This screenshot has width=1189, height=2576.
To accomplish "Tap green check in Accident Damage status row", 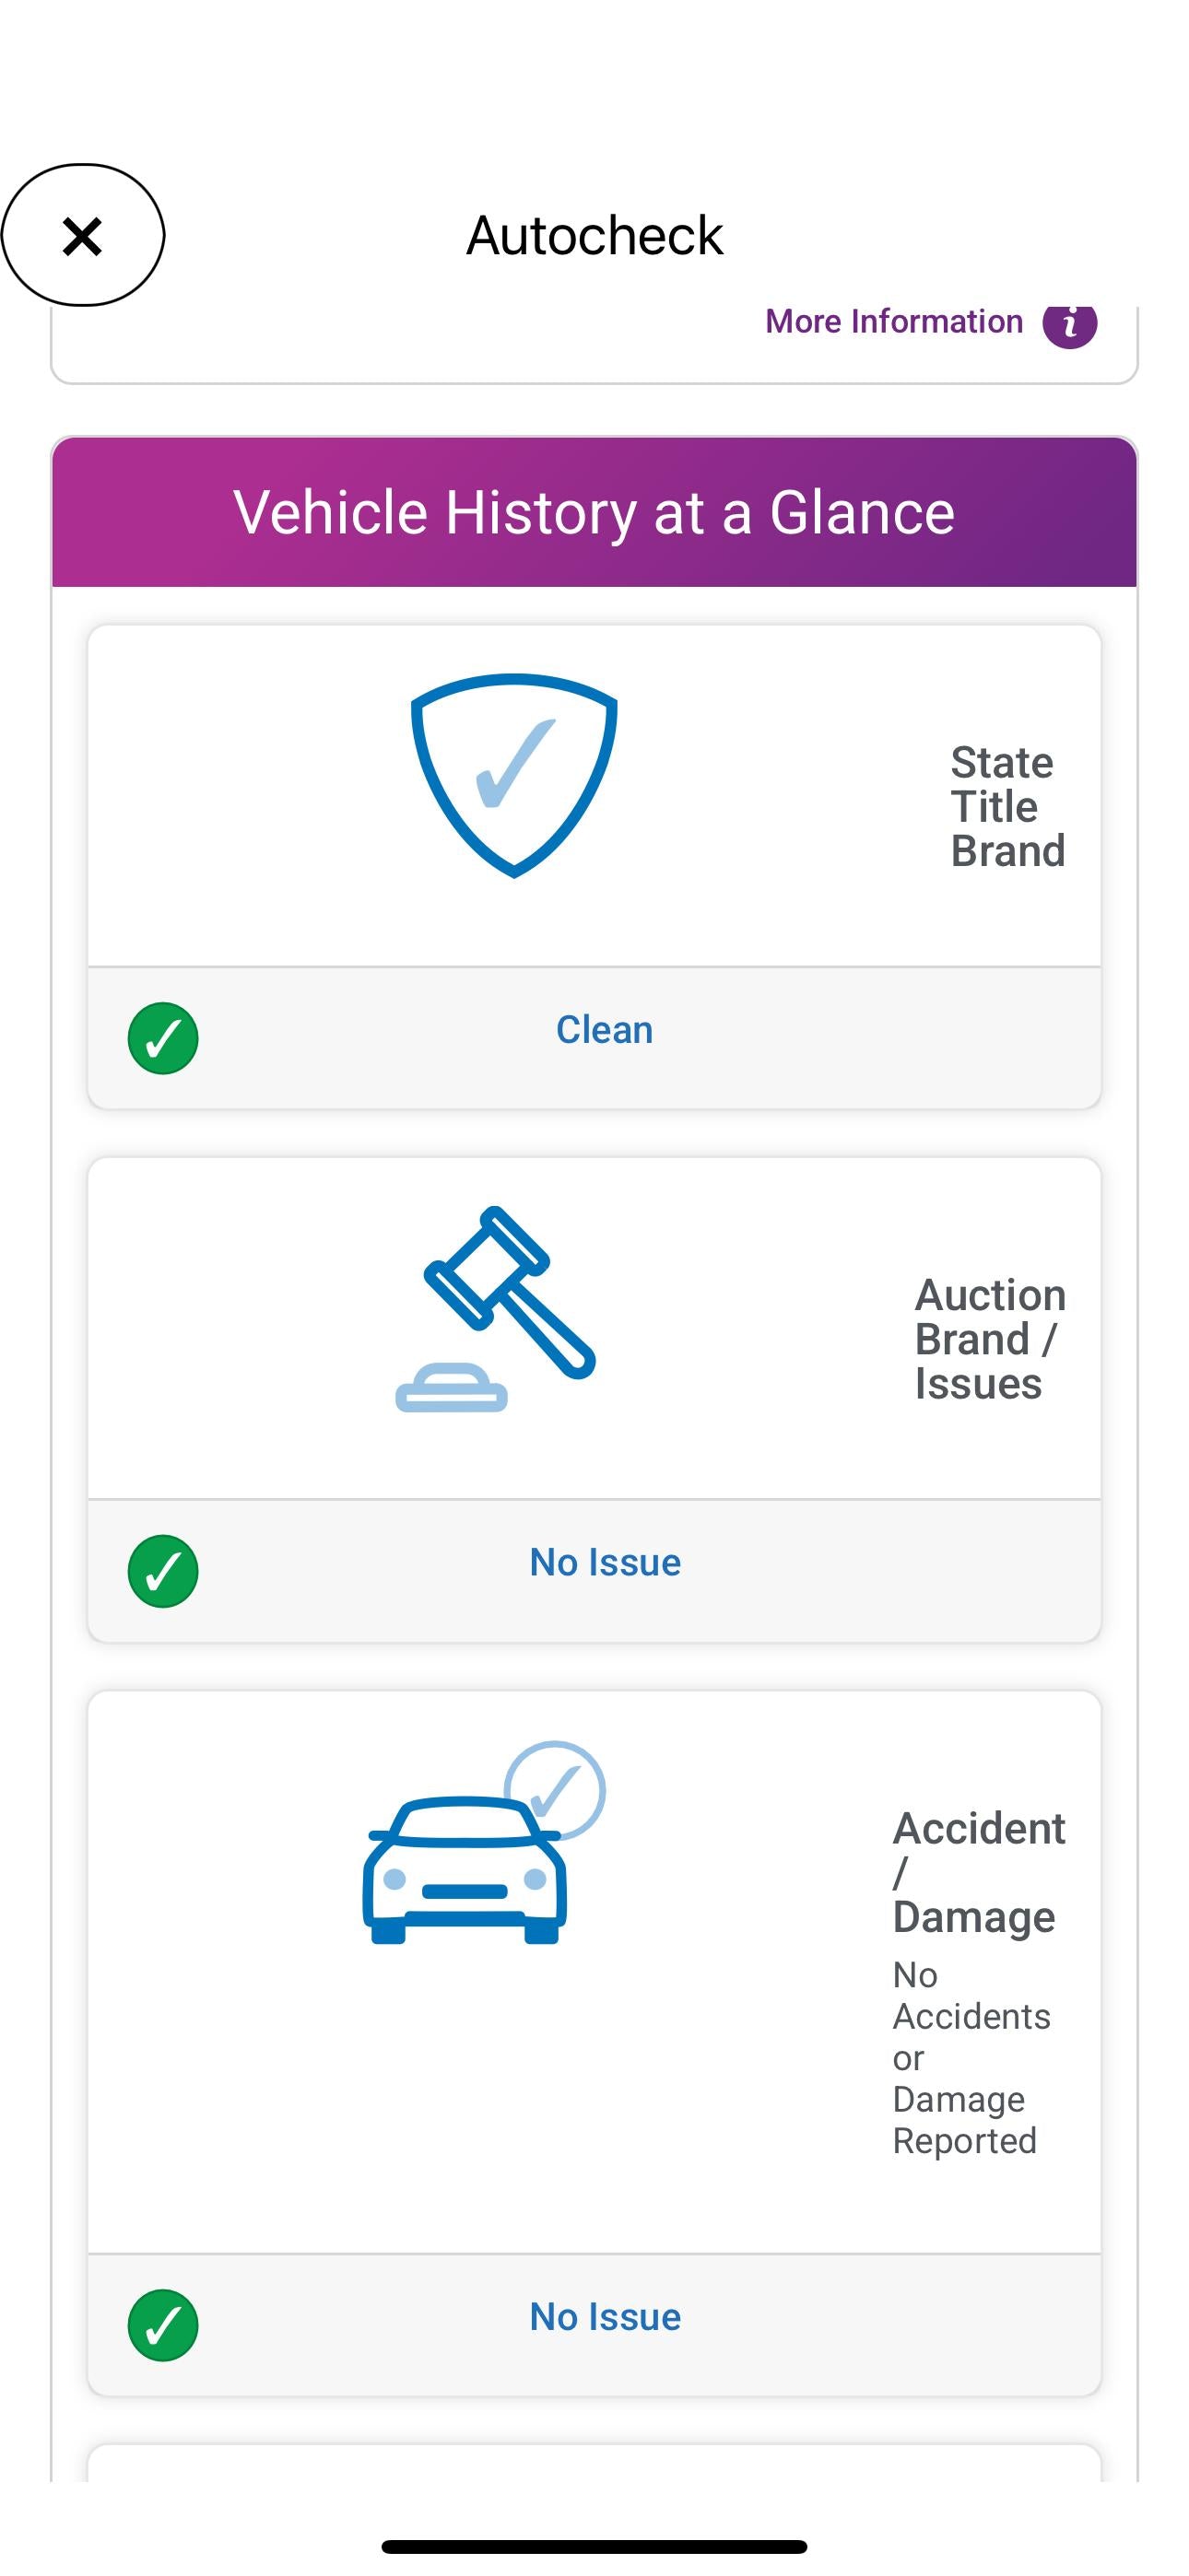I will tap(162, 2325).
